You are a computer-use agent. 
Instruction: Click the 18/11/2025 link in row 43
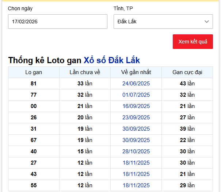coord(136,174)
